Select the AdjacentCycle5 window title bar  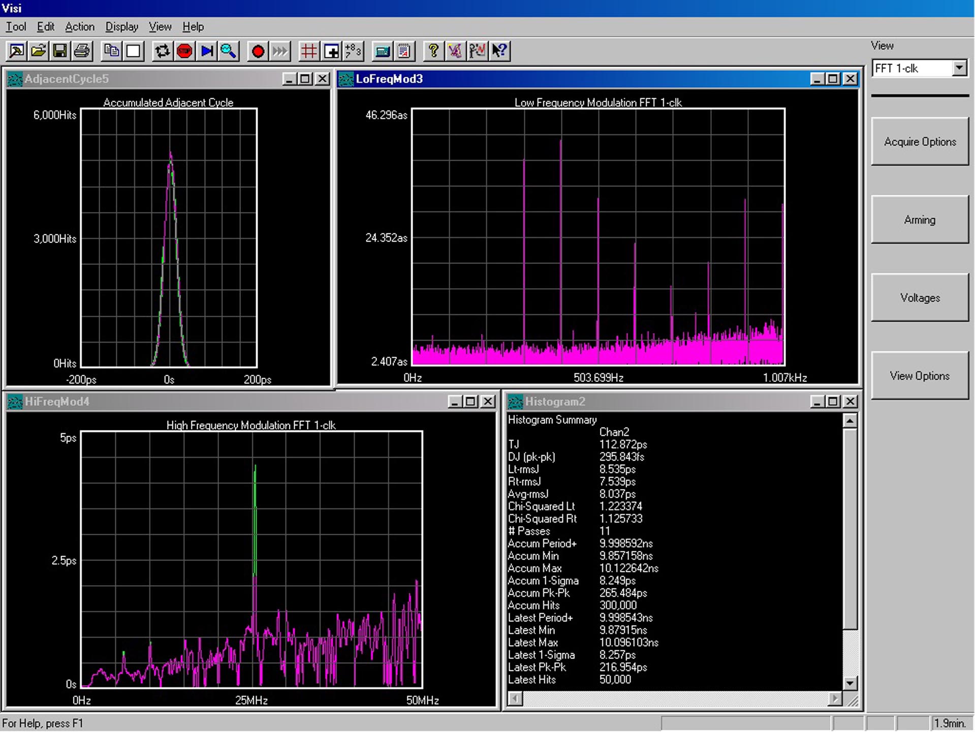168,79
